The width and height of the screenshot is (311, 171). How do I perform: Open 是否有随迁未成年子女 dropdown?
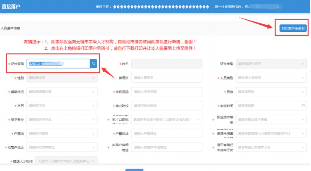pos(271,147)
